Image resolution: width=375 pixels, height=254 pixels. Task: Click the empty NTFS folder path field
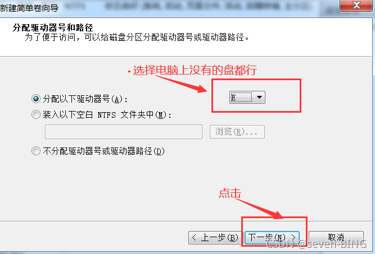point(124,132)
